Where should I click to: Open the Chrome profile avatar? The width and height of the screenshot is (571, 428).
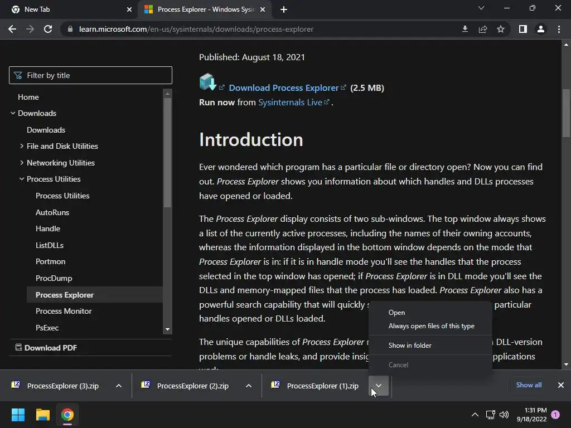[x=541, y=29]
